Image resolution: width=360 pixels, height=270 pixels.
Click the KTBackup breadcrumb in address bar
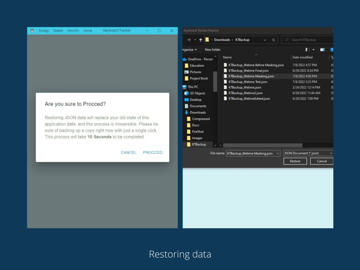click(242, 40)
